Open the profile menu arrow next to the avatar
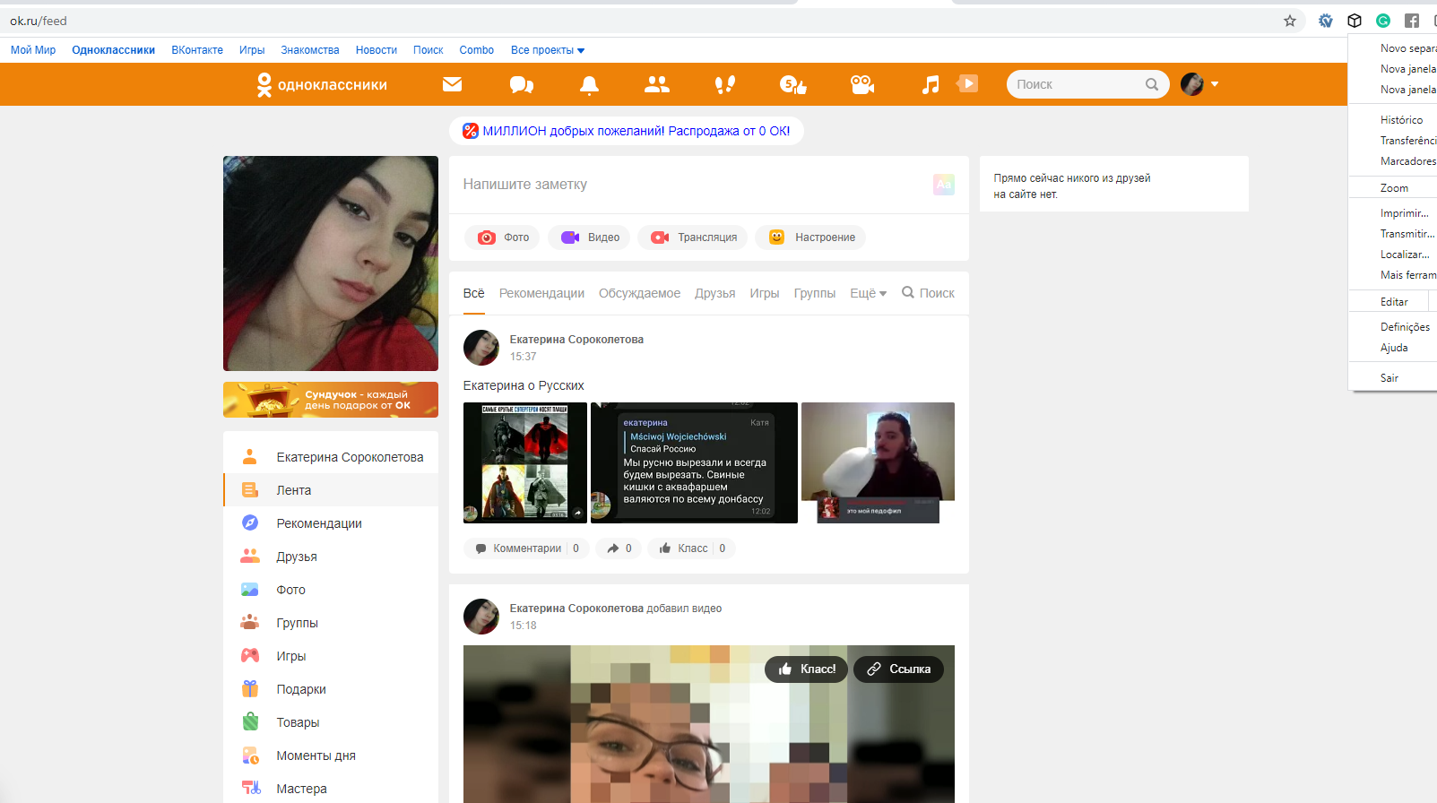 tap(1215, 84)
